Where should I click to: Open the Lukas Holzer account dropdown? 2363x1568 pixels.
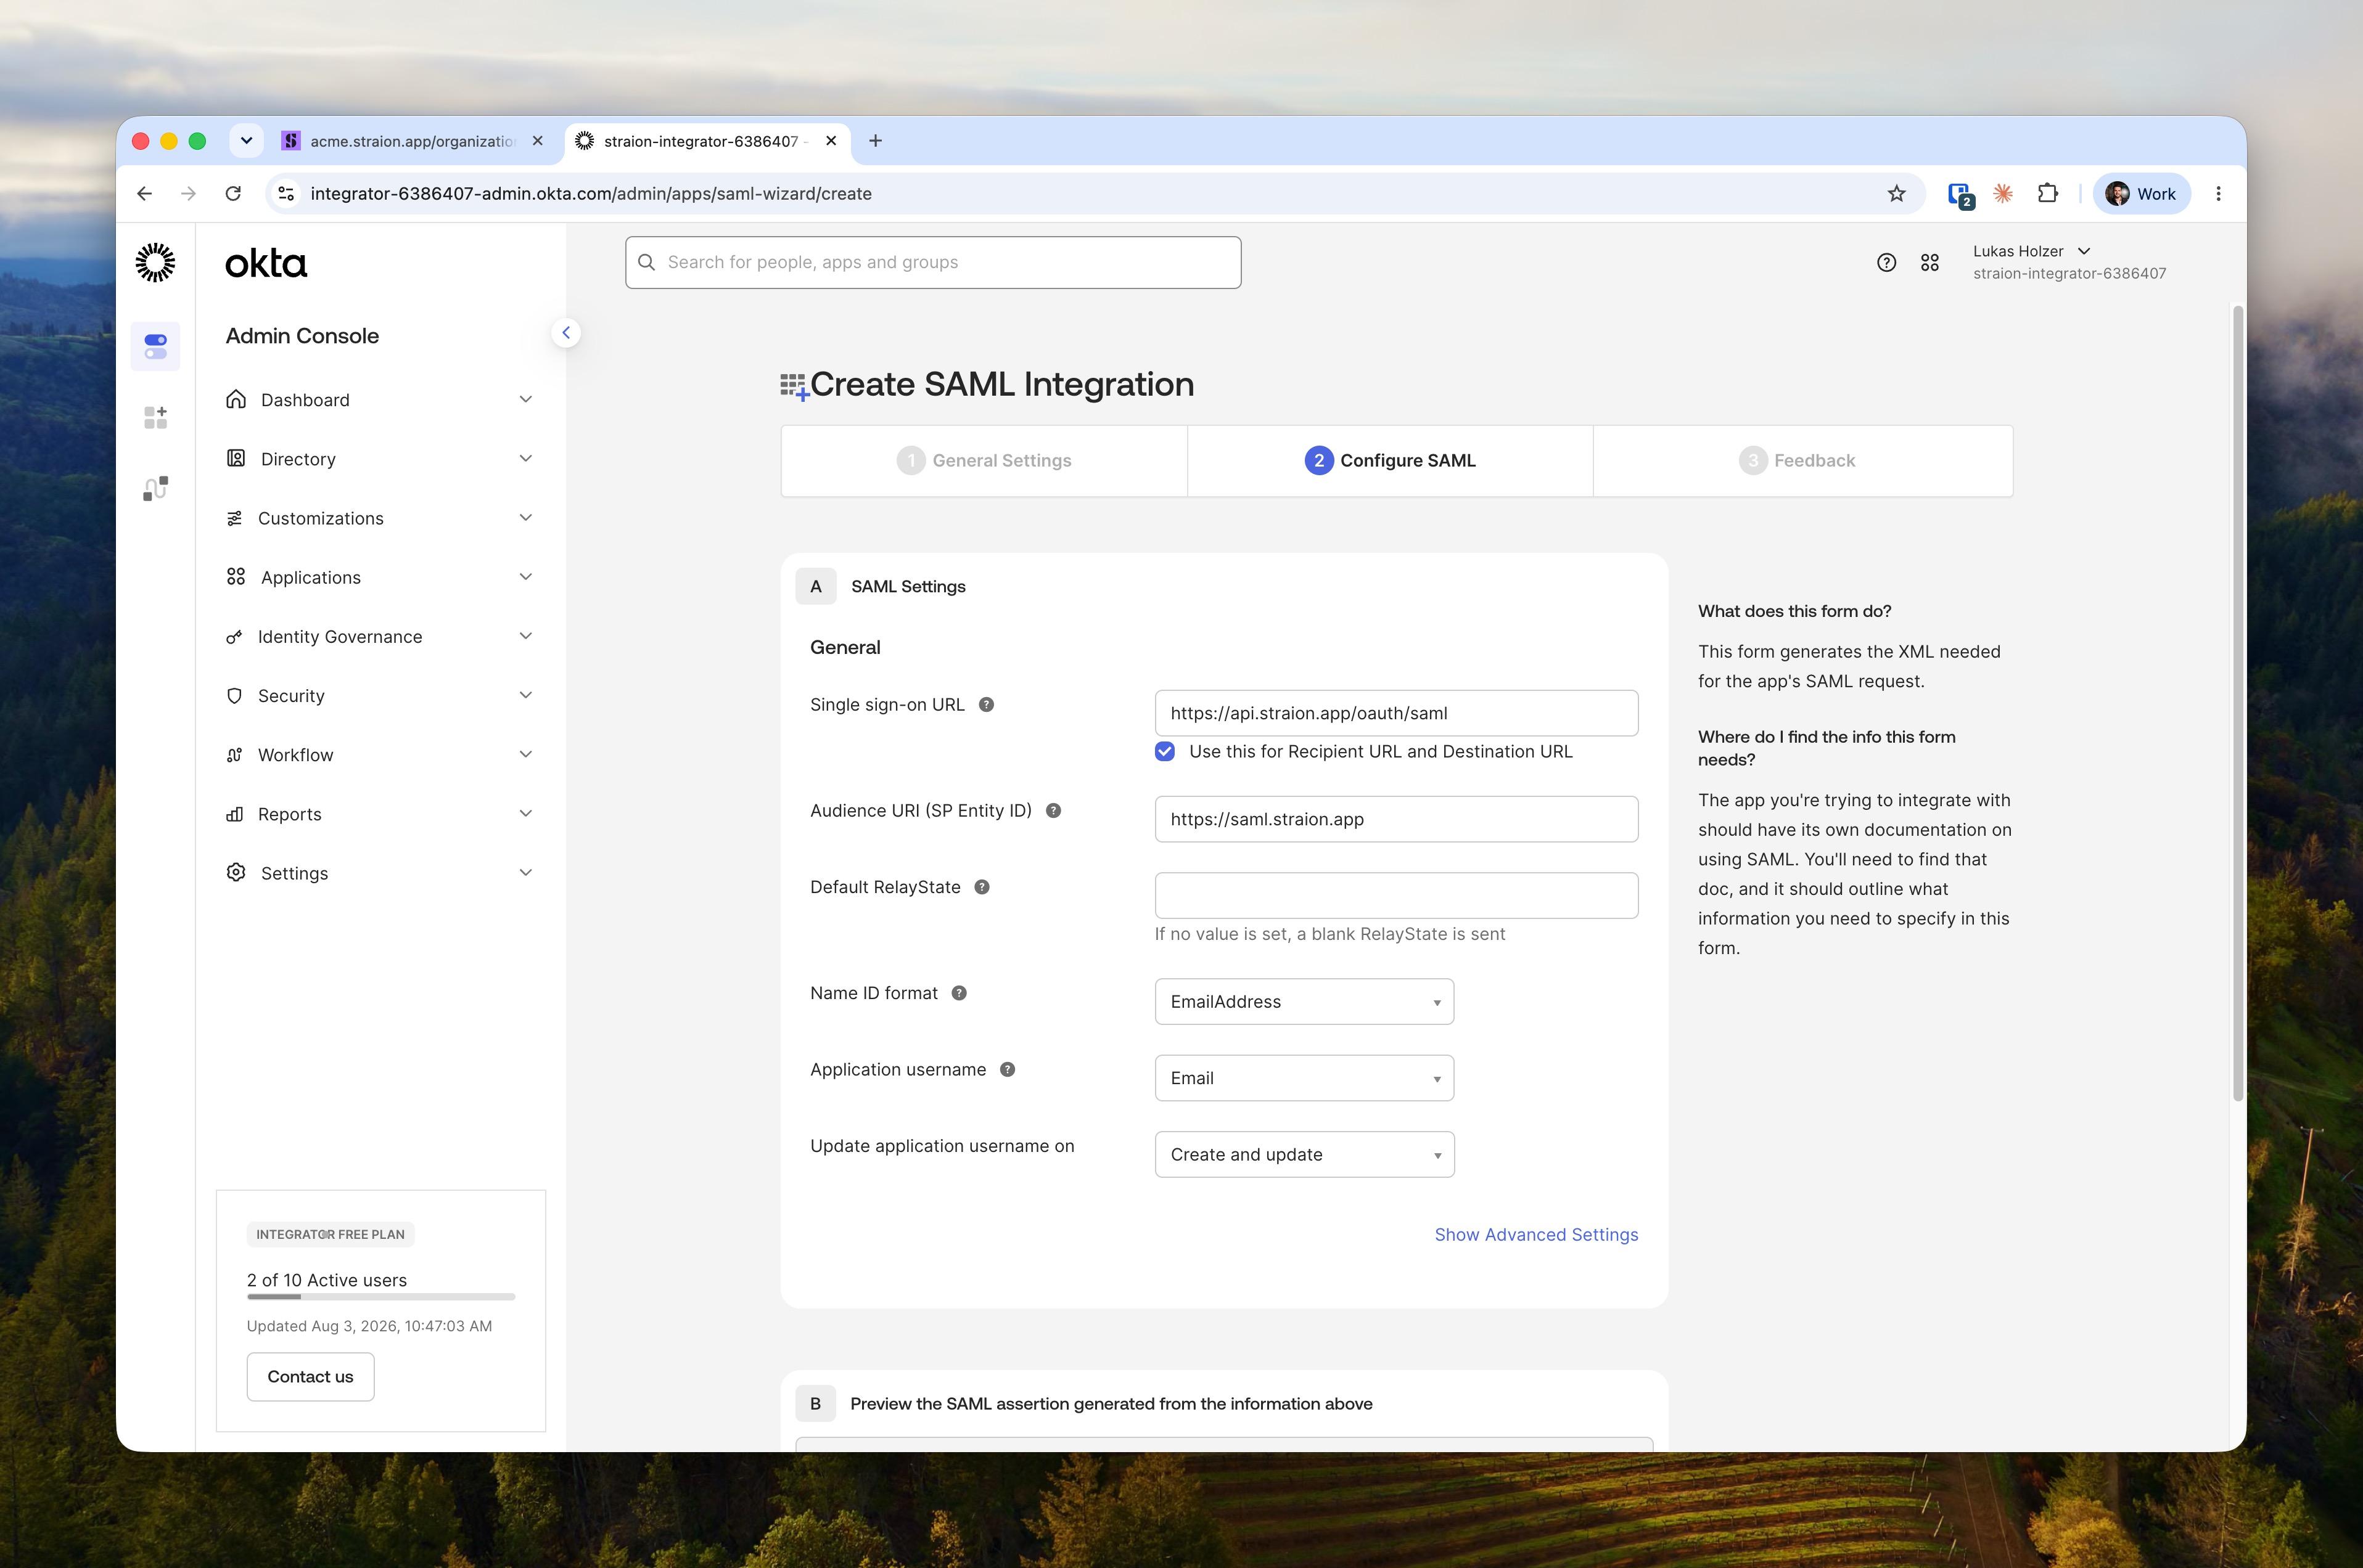point(2069,262)
